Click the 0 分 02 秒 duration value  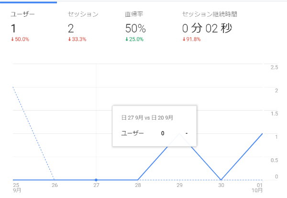[207, 28]
